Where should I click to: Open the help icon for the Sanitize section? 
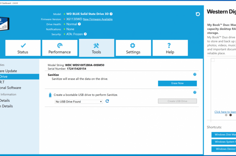click(x=195, y=74)
